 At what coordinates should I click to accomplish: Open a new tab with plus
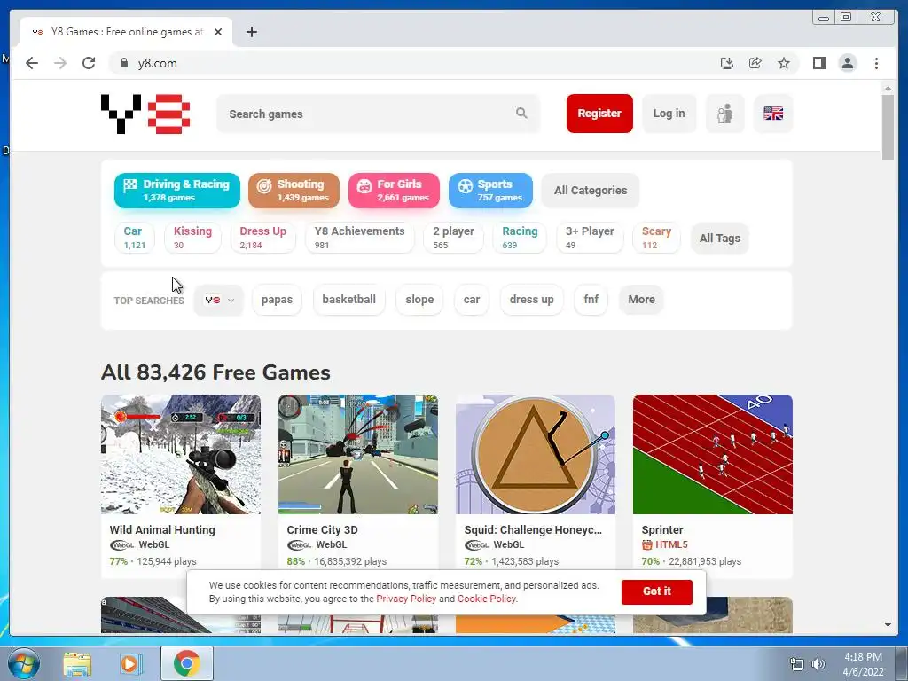251,32
